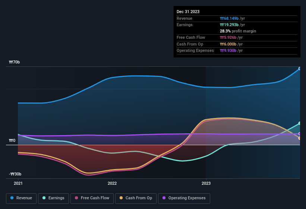Screen dimensions: 306x209
Task: Toggle the Earnings series legend button
Action: [53, 198]
